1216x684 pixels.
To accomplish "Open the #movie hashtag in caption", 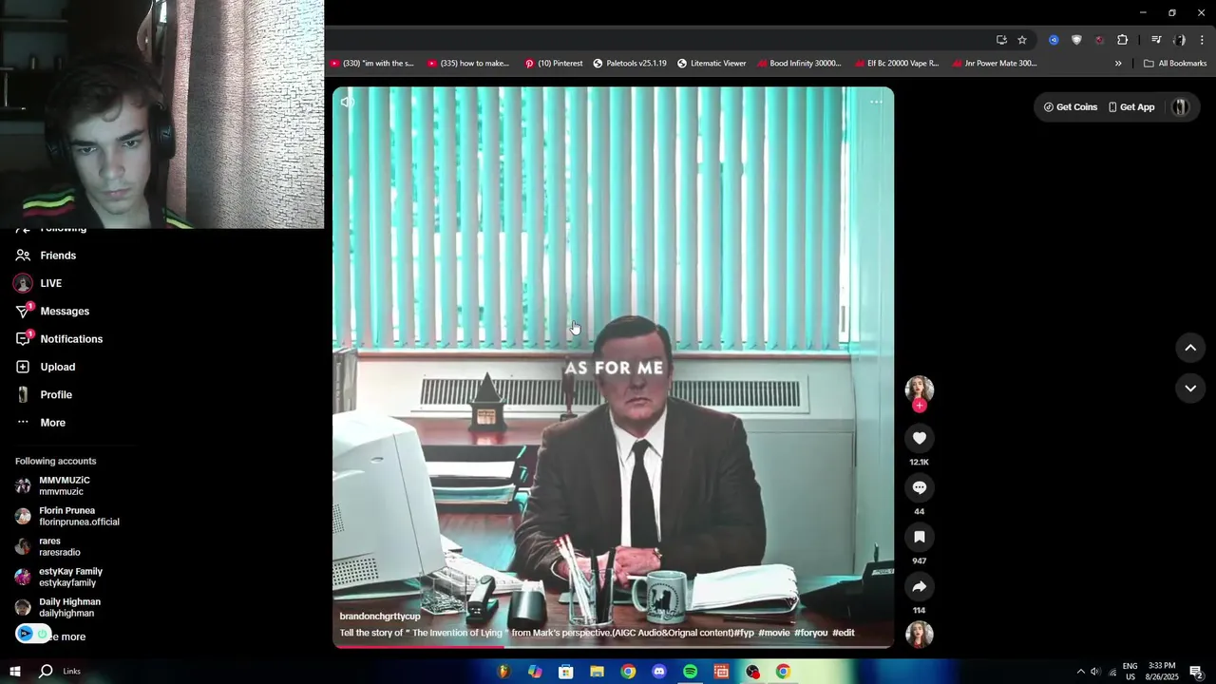I will pyautogui.click(x=774, y=633).
